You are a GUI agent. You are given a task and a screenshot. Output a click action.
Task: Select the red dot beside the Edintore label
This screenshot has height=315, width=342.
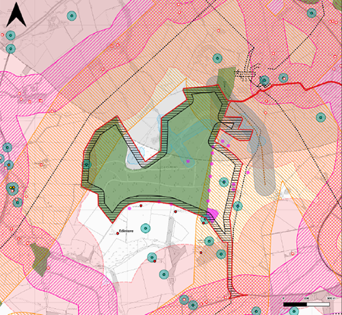click(118, 234)
